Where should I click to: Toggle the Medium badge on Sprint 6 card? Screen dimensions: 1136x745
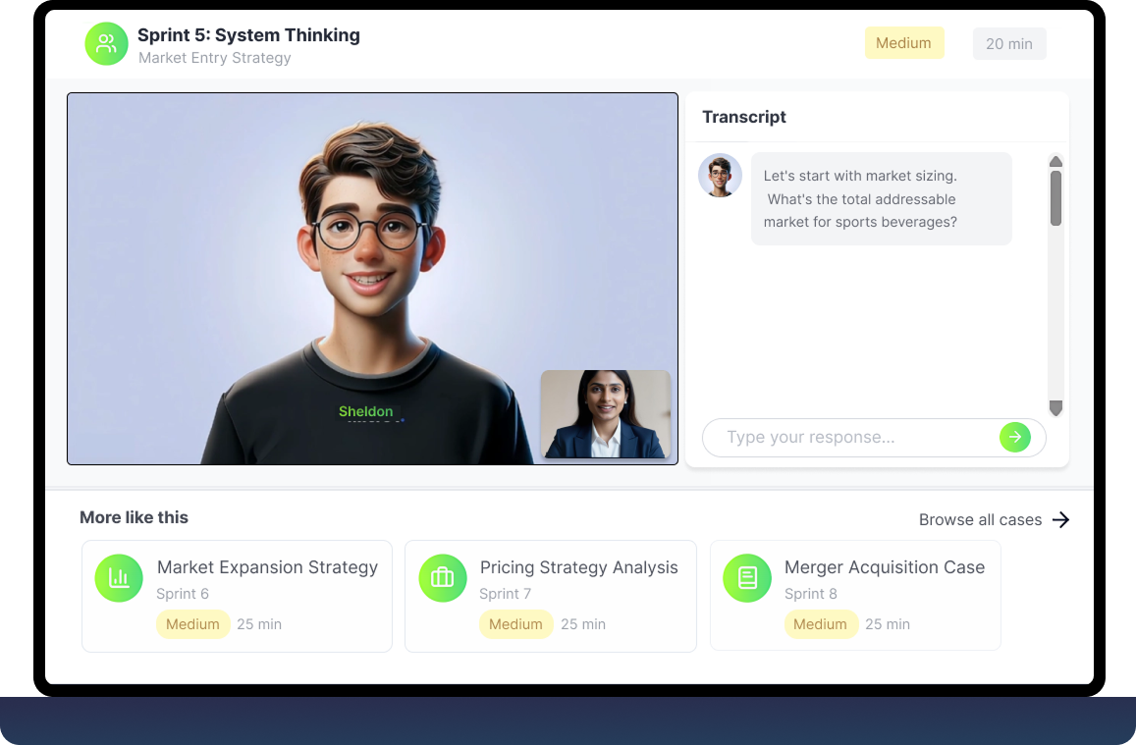(x=192, y=624)
